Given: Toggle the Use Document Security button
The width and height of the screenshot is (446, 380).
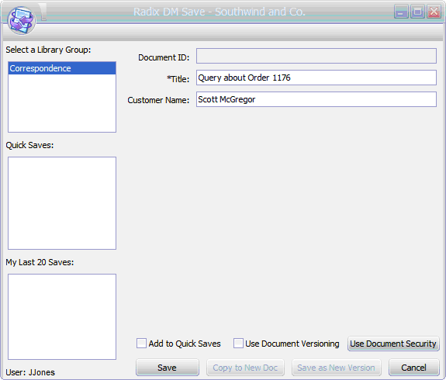Looking at the screenshot, I should [393, 344].
